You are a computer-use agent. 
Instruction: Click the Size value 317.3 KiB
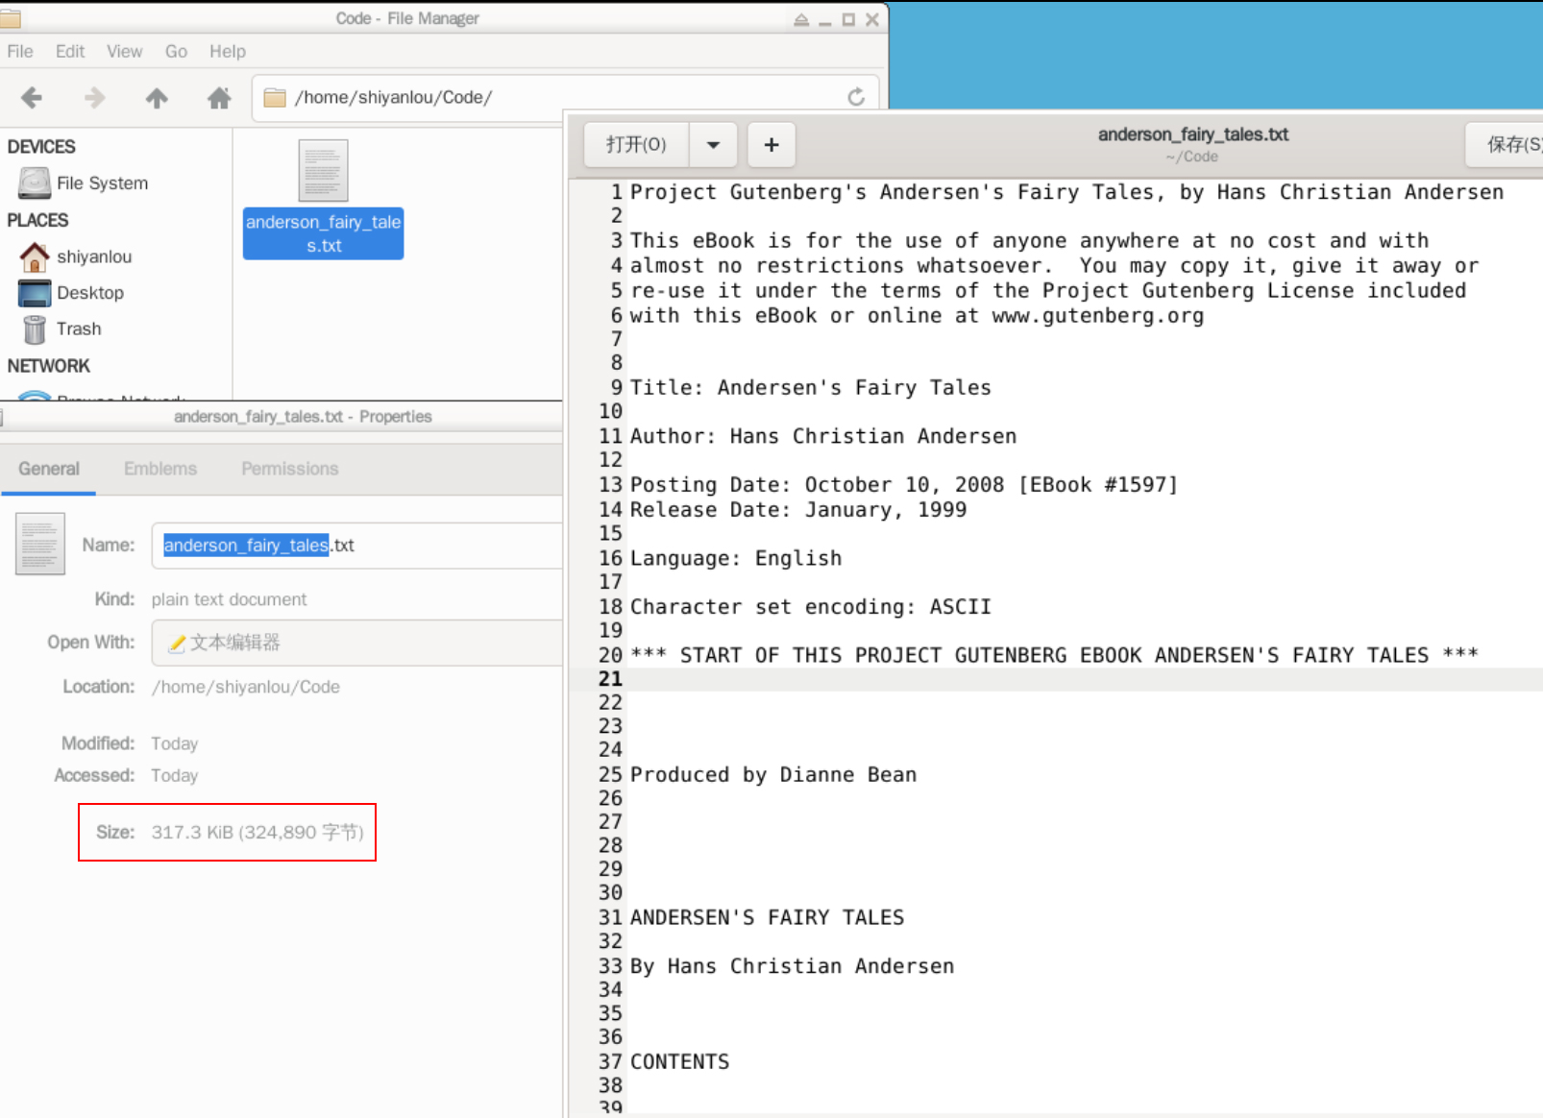click(257, 832)
